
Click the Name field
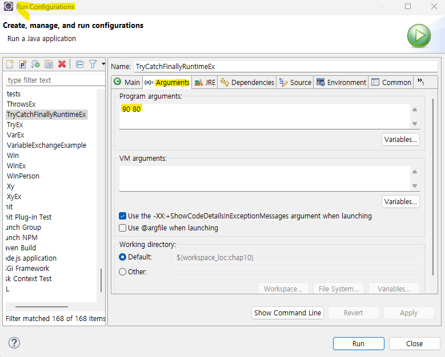tap(286, 67)
